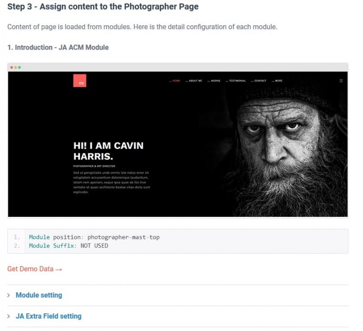Click the code line with photographer-mast-top
The width and height of the screenshot is (363, 331).
pos(94,237)
